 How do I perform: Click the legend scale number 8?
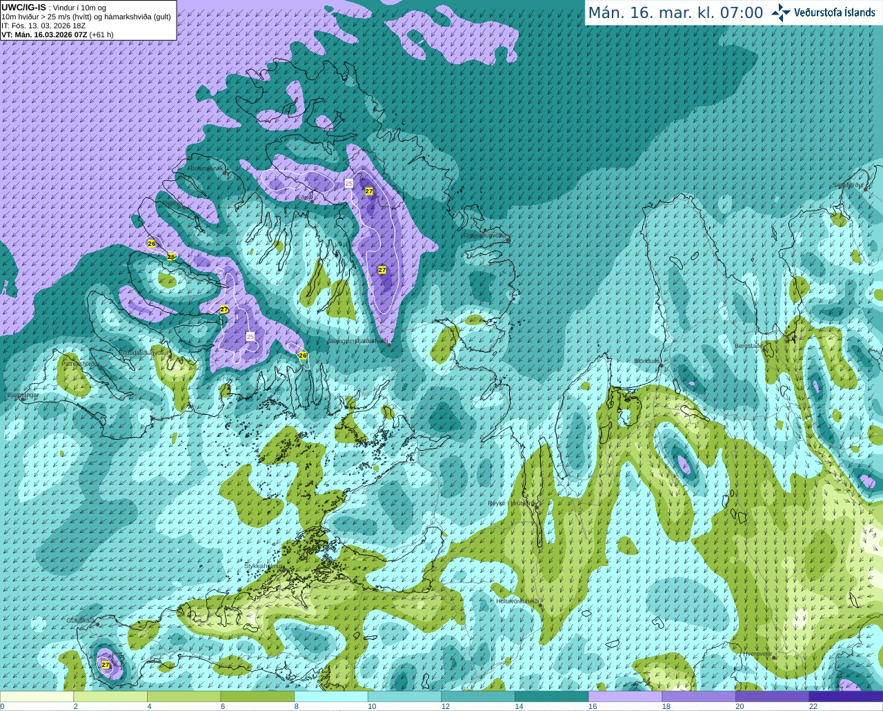297,706
